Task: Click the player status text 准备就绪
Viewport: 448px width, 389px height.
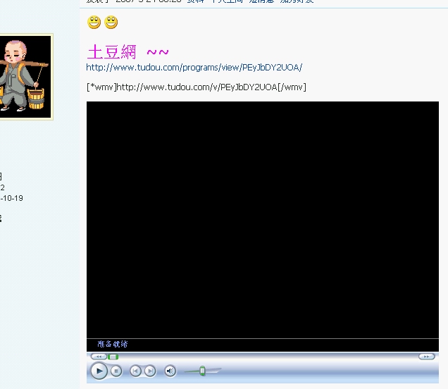Action: click(x=112, y=344)
